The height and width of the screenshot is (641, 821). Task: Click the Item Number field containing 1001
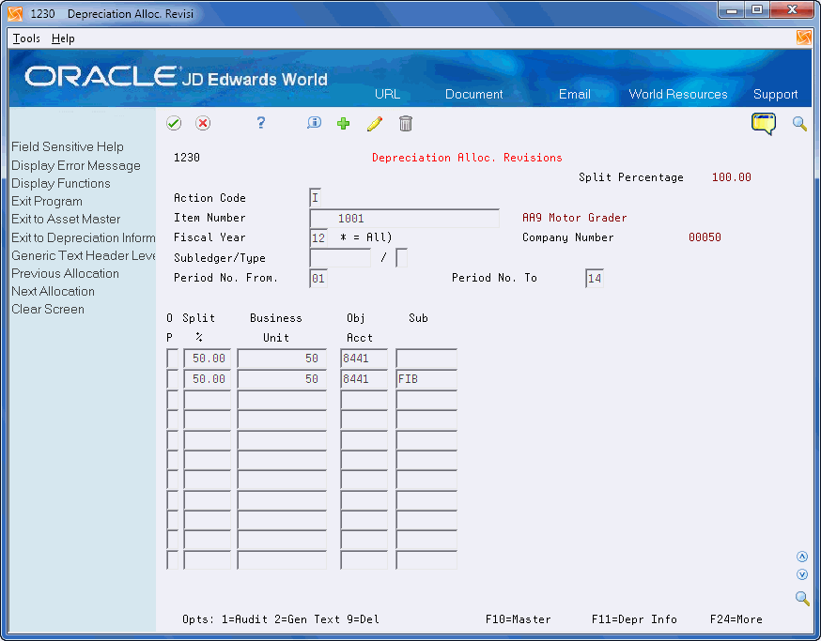point(404,218)
